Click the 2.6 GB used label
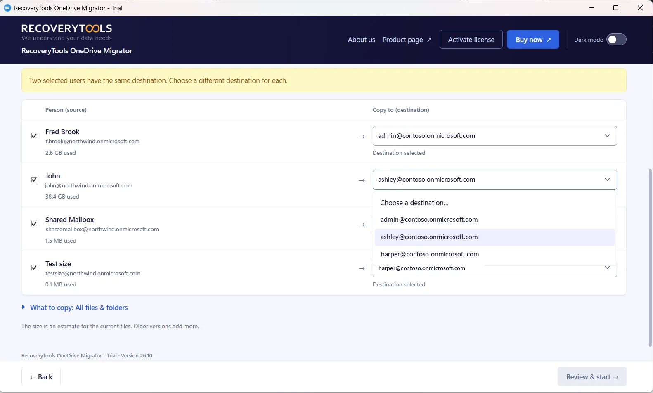Viewport: 653px width, 393px height. point(61,153)
